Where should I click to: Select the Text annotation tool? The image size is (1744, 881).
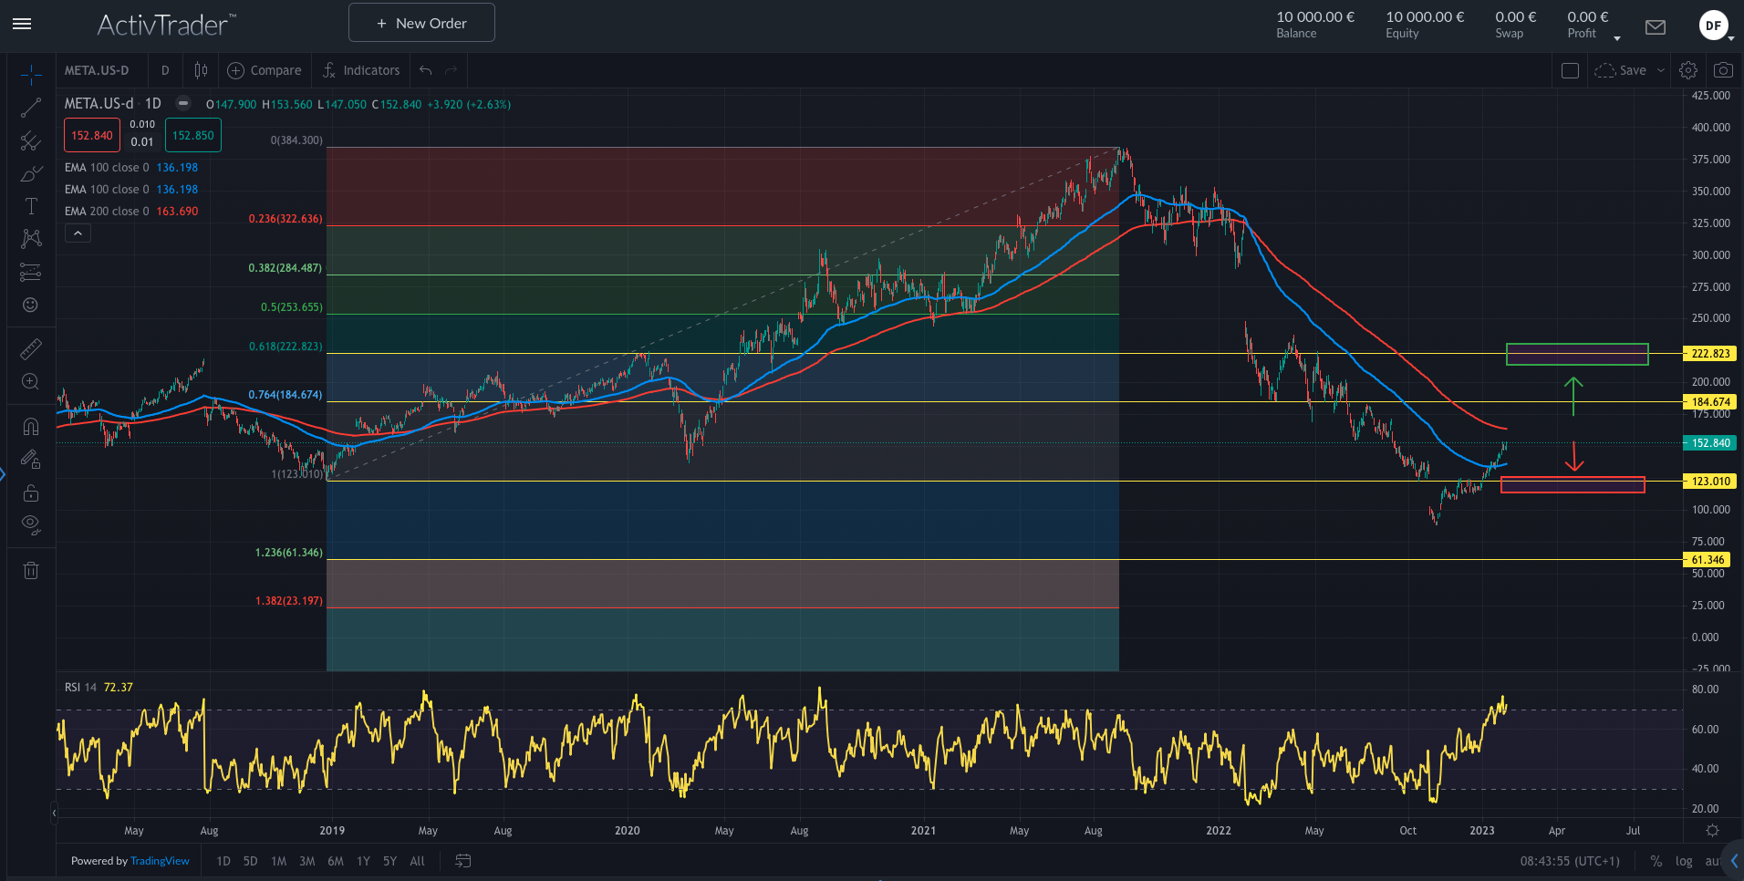(x=30, y=206)
